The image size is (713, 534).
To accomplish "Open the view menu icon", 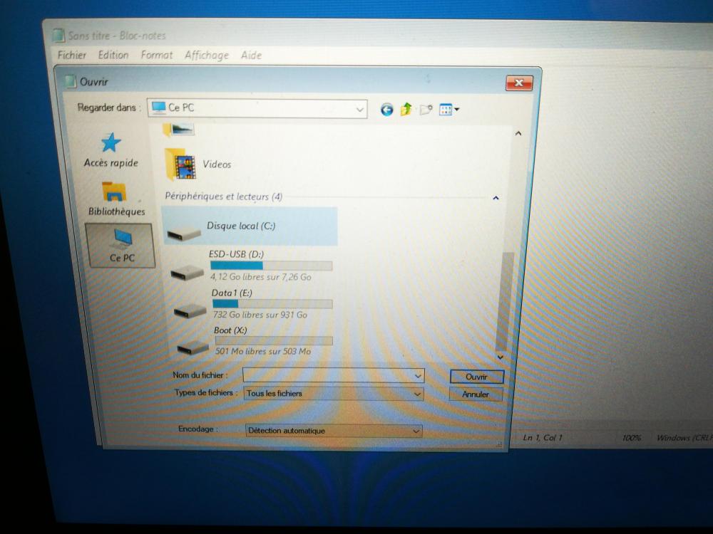I will point(448,110).
